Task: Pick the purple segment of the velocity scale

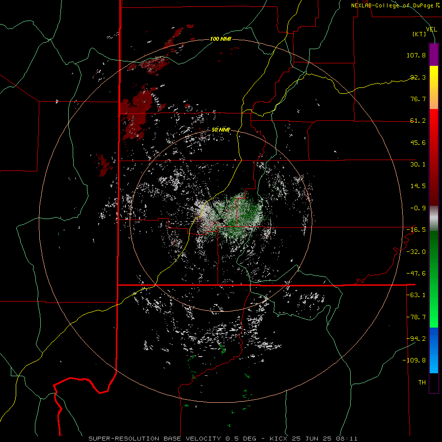Action: (x=434, y=55)
